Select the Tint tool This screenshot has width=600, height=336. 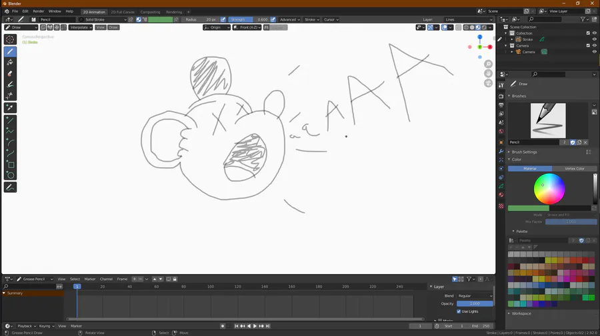coord(10,84)
